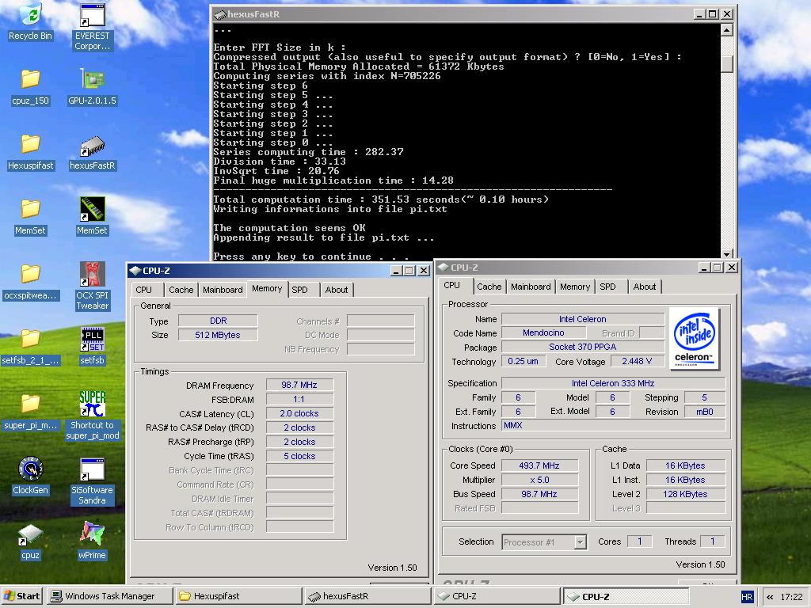Click the DRAM Frequency 98.7 MHz field
Viewport: 811px width, 608px height.
tap(299, 385)
